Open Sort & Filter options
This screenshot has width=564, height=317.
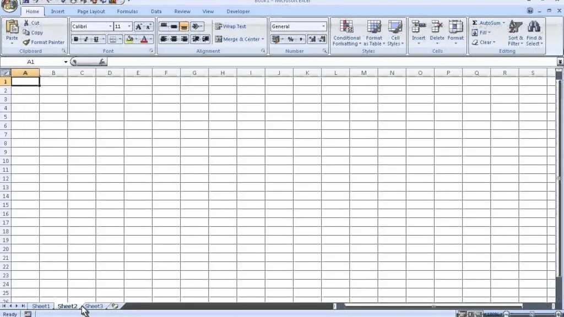(x=516, y=33)
